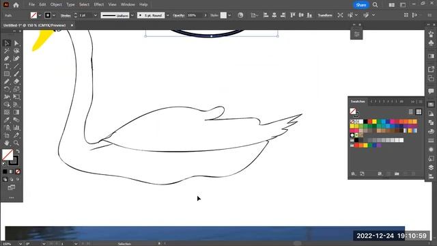Open the Transform panel link
Image resolution: width=437 pixels, height=246 pixels.
click(x=325, y=15)
